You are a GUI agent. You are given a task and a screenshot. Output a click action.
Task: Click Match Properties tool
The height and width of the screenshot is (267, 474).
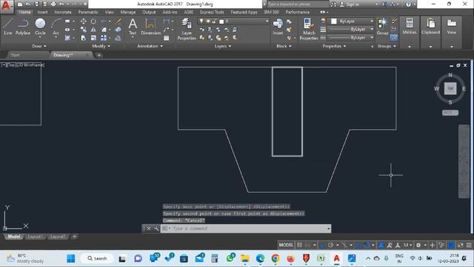tap(309, 29)
